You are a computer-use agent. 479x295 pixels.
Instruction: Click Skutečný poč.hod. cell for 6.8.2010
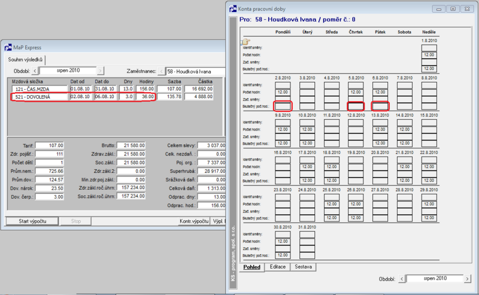coord(380,107)
